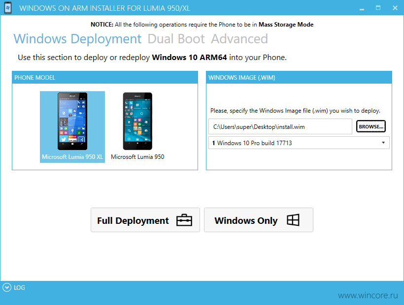404x305 pixels.
Task: Click the app phone icon in title bar
Action: [8, 8]
